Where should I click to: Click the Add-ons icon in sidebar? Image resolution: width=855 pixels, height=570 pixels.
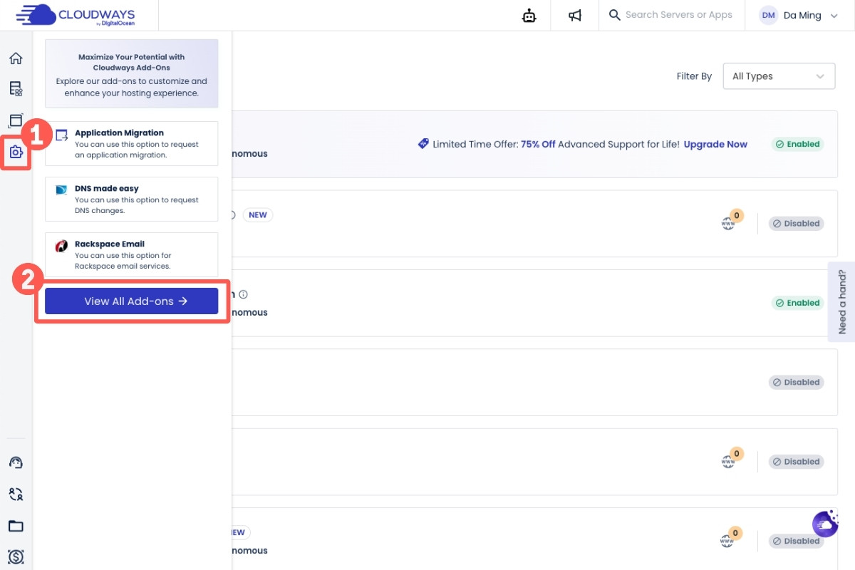[16, 152]
